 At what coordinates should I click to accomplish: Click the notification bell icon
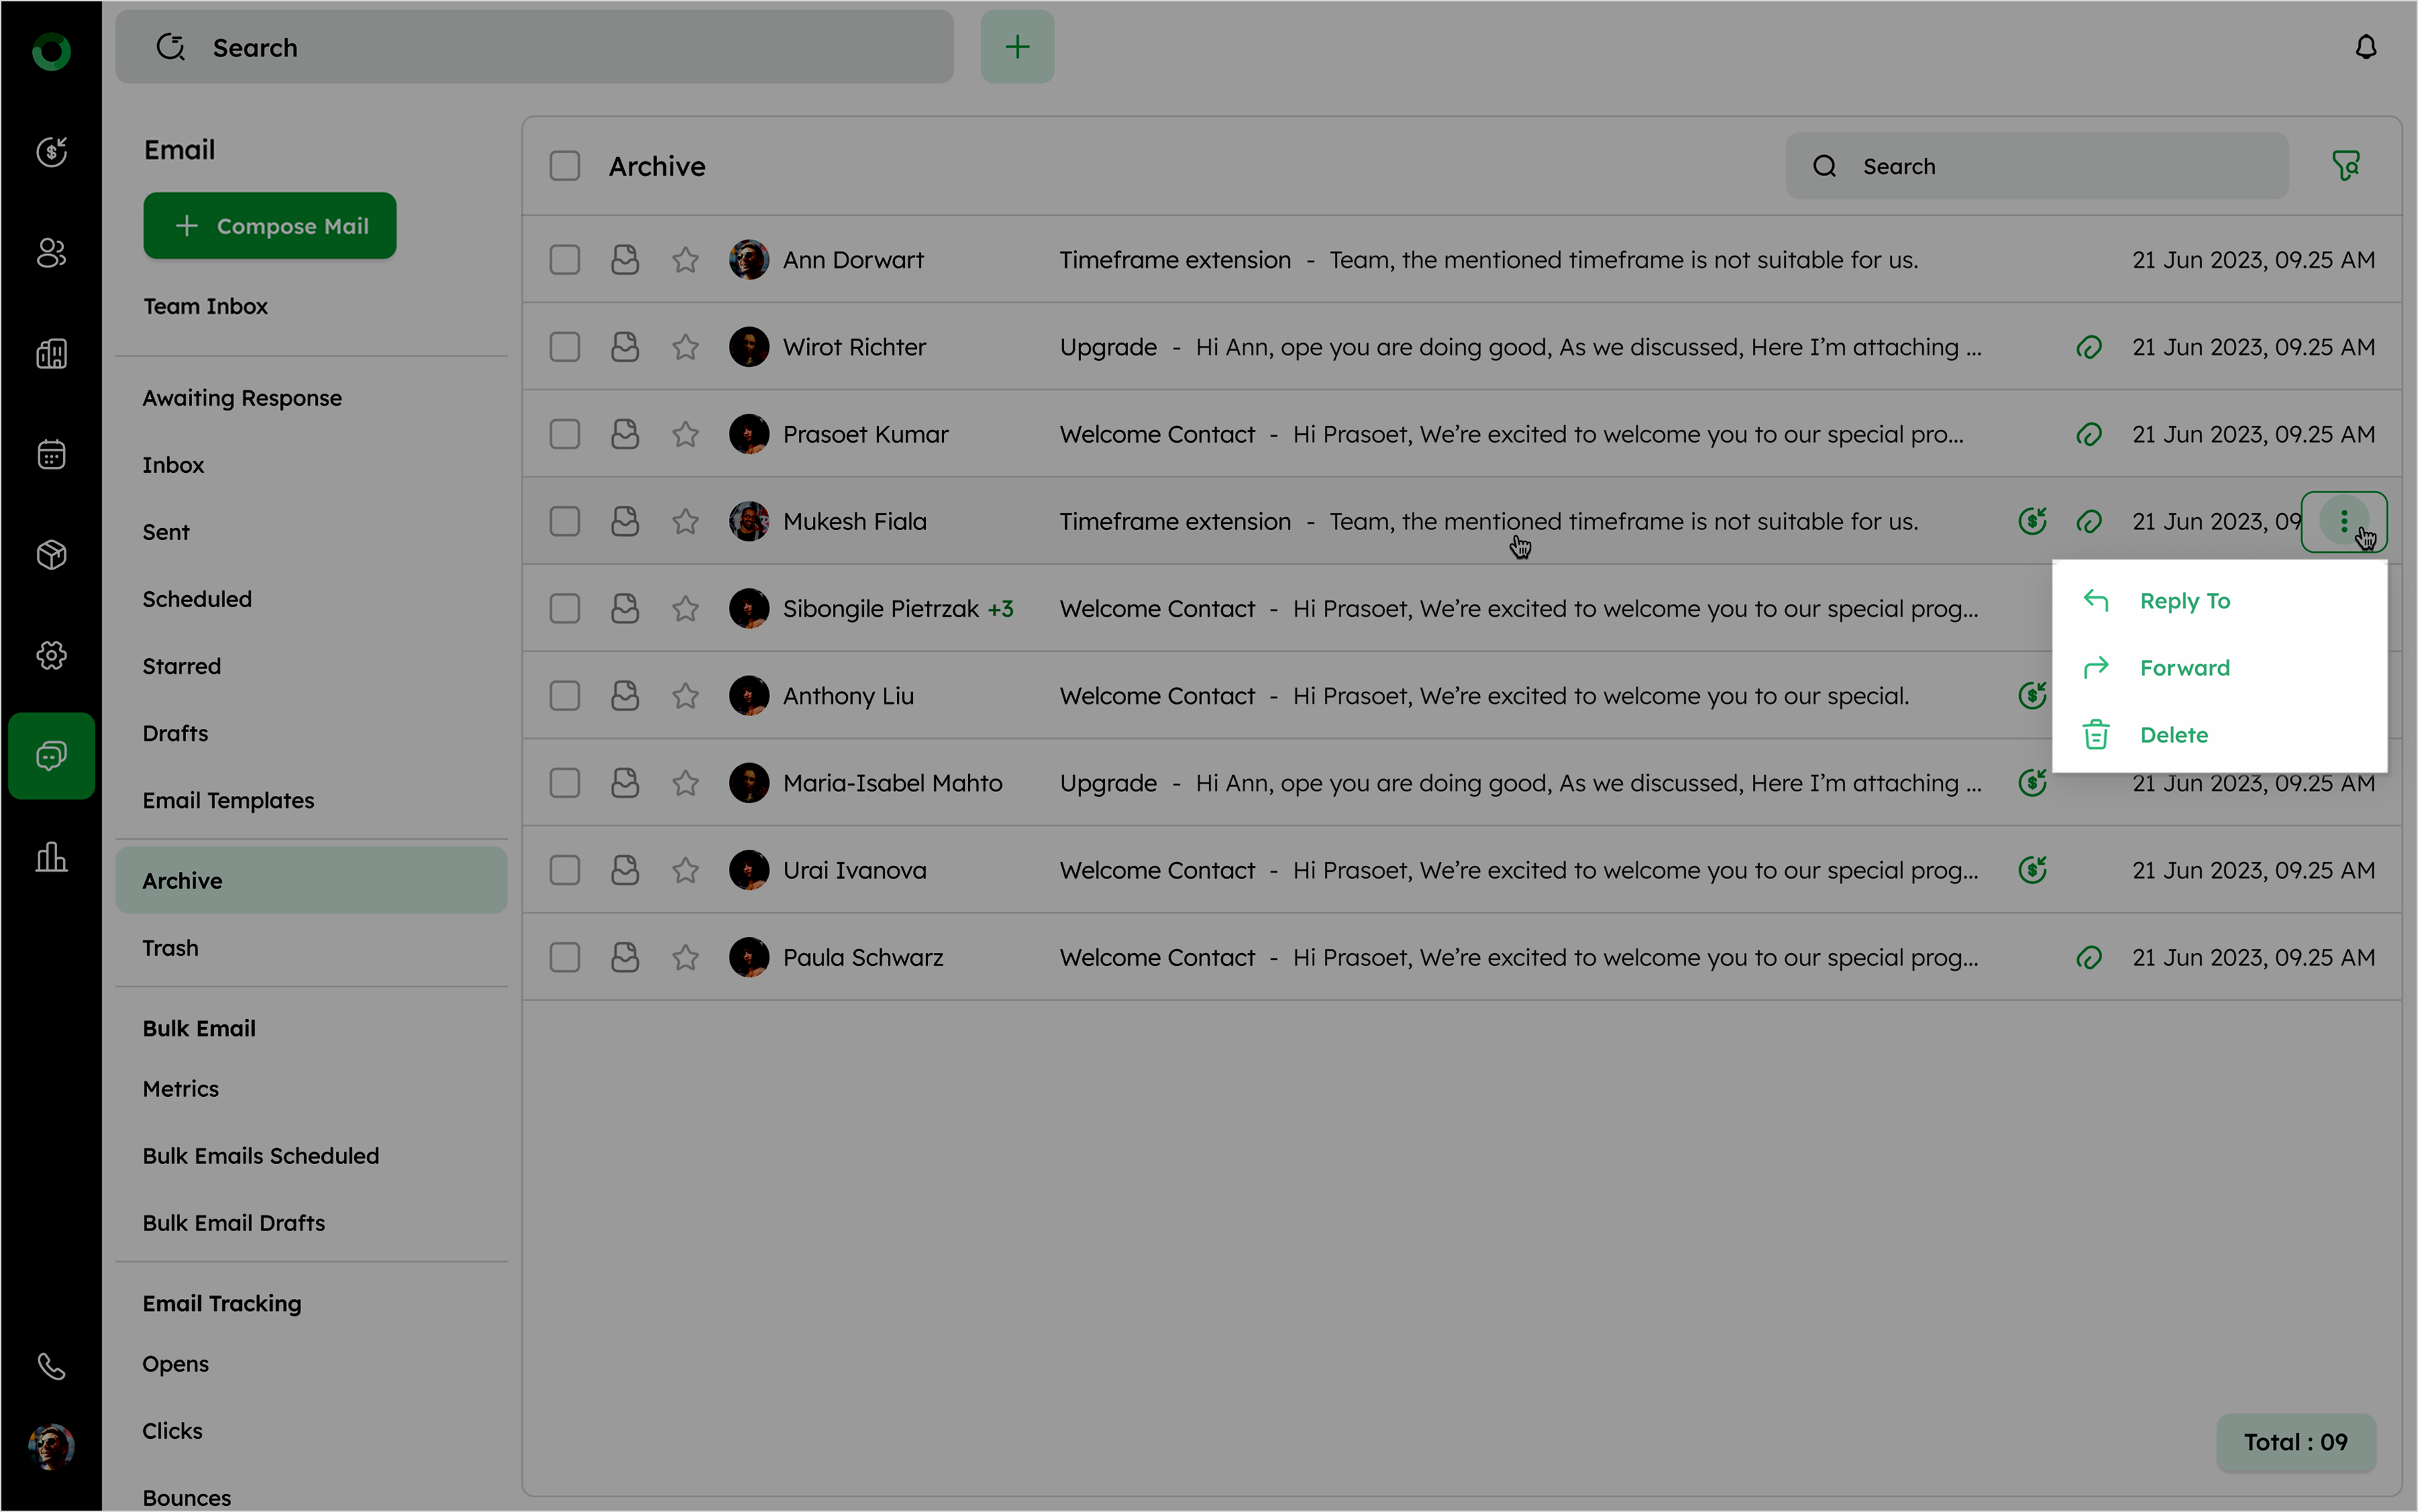point(2365,47)
